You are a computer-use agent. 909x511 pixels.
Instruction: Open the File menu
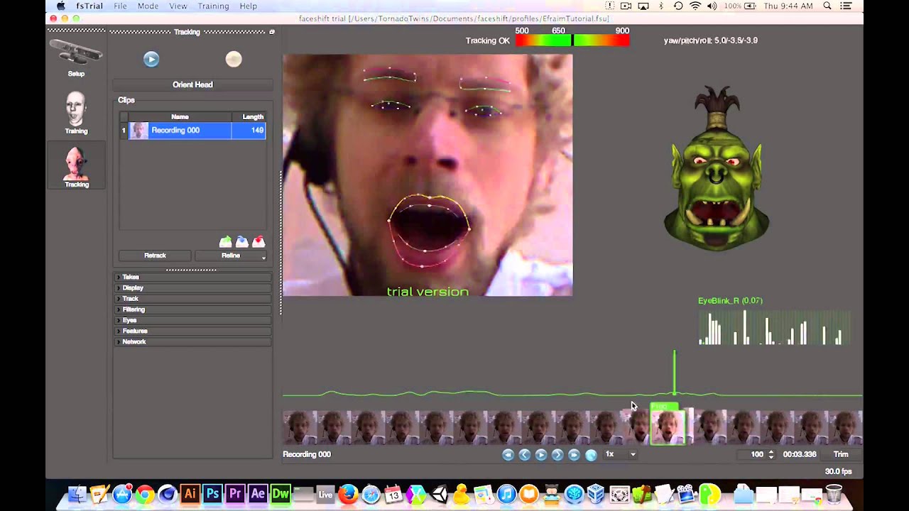tap(121, 6)
